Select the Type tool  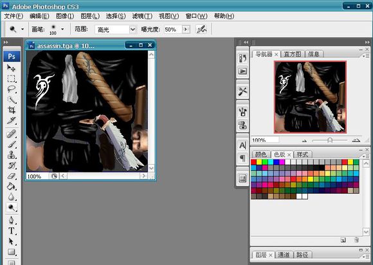[x=11, y=231]
